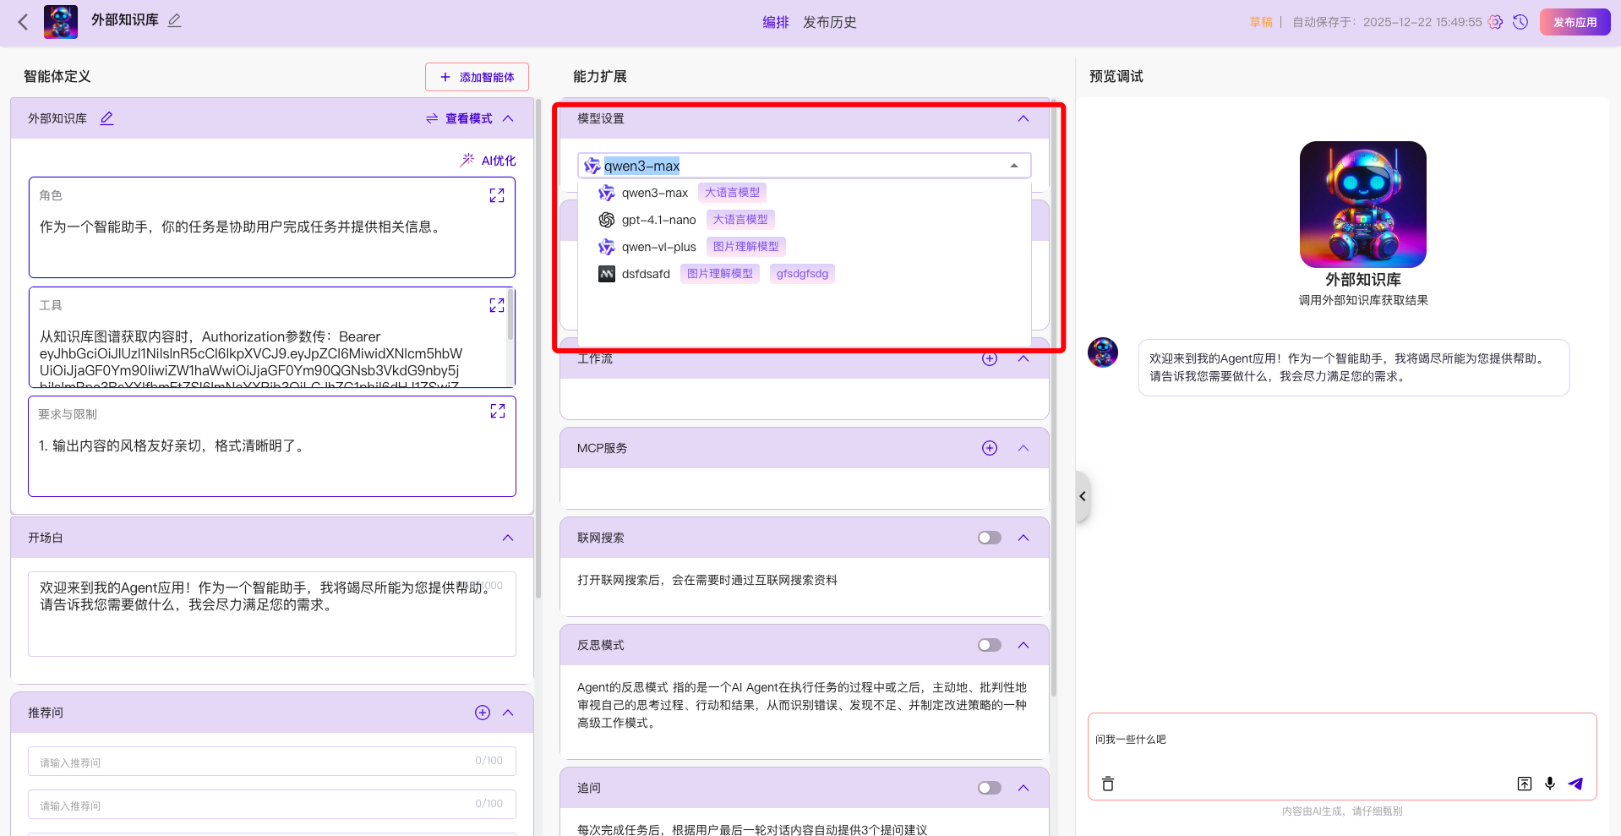Enable the 联网搜索 toggle
Image resolution: width=1621 pixels, height=836 pixels.
[x=989, y=538]
